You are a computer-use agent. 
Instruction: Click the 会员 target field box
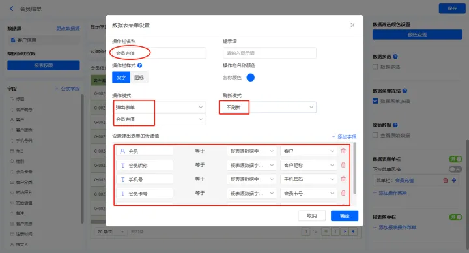[x=145, y=151]
